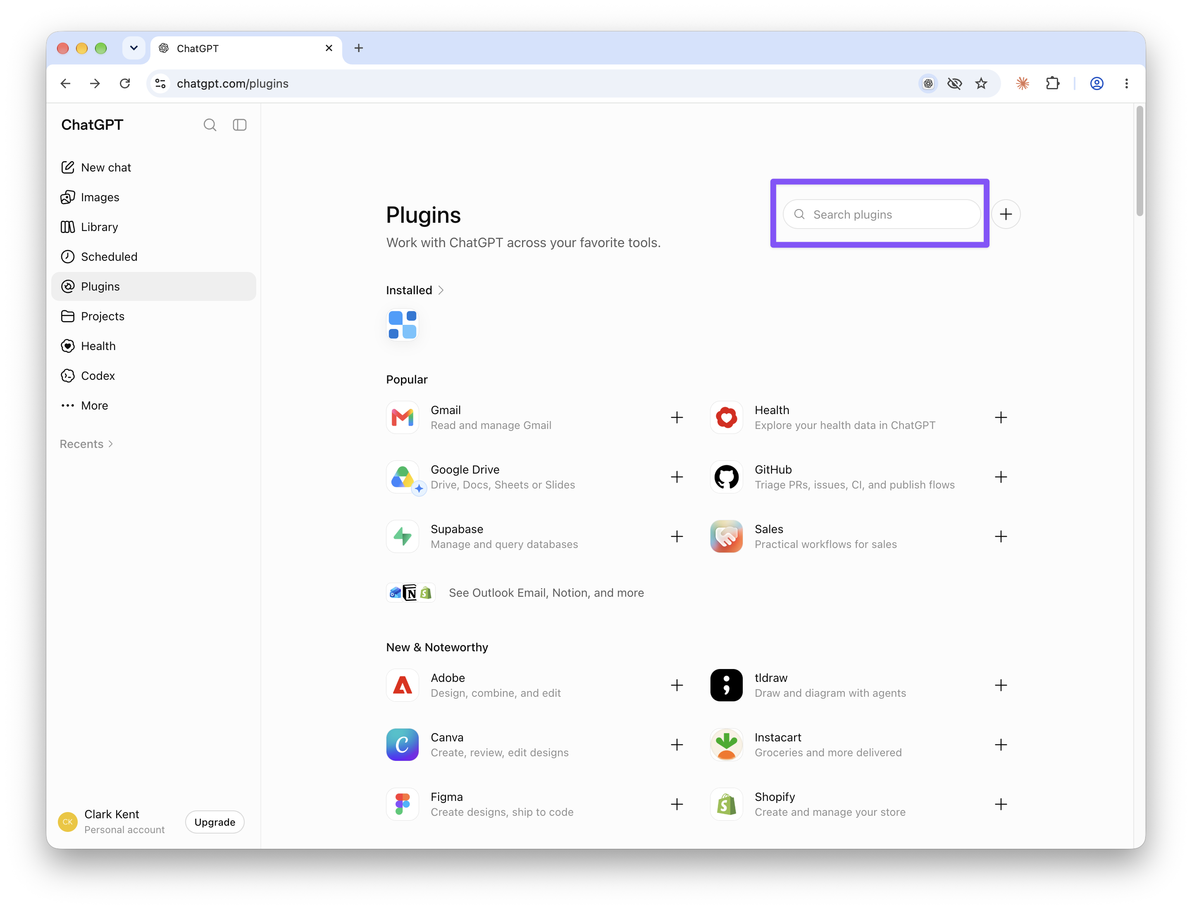Viewport: 1192px width, 910px height.
Task: Open the tab search dropdown arrow
Action: (x=134, y=48)
